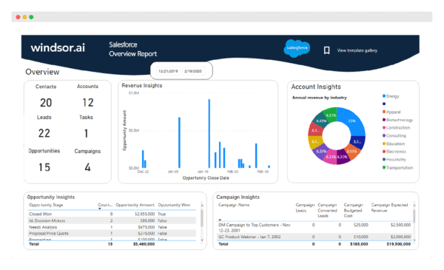This screenshot has height=270, width=444.
Task: Select the Closed Won table row
Action: click(x=112, y=214)
